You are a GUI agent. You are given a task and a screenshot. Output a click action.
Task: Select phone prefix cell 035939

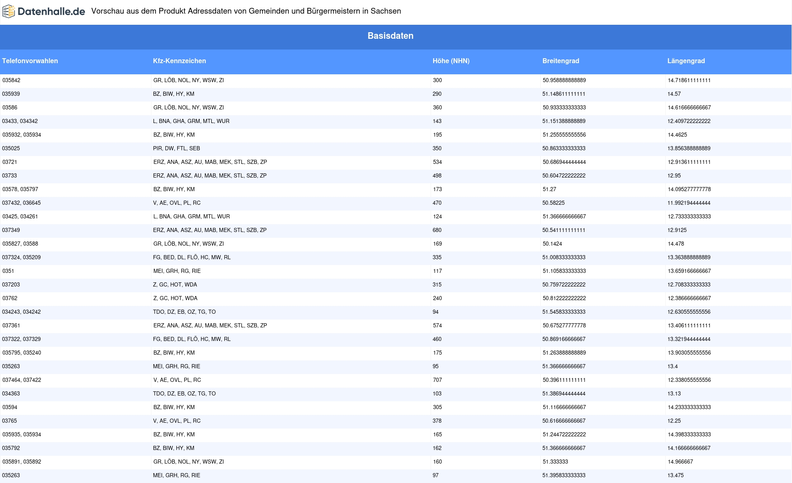point(11,94)
